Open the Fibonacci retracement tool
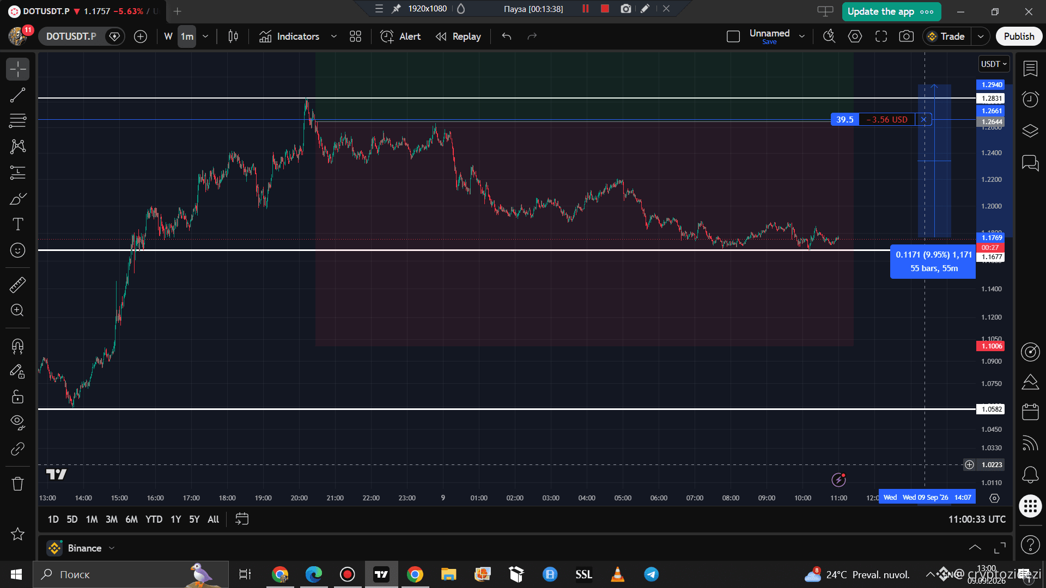 (x=17, y=121)
